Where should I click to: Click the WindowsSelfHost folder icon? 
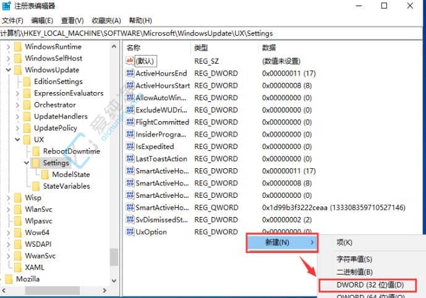click(18, 58)
